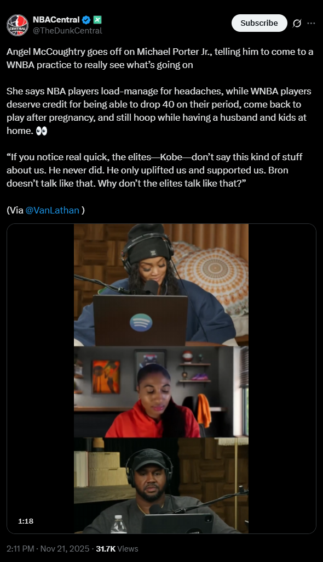Screen dimensions: 323x562
Task: Open the Grok icon next to Subscribe
Action: [297, 23]
